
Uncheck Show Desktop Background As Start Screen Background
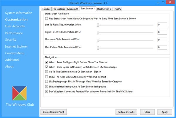pos(46,87)
